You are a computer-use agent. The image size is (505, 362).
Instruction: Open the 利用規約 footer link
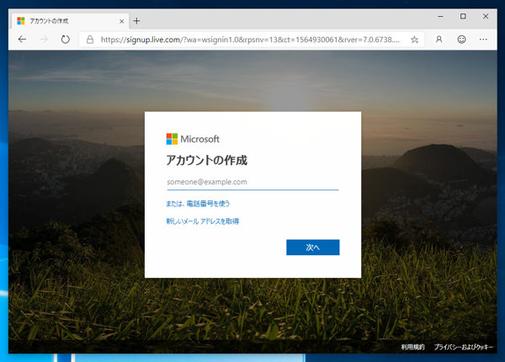412,347
